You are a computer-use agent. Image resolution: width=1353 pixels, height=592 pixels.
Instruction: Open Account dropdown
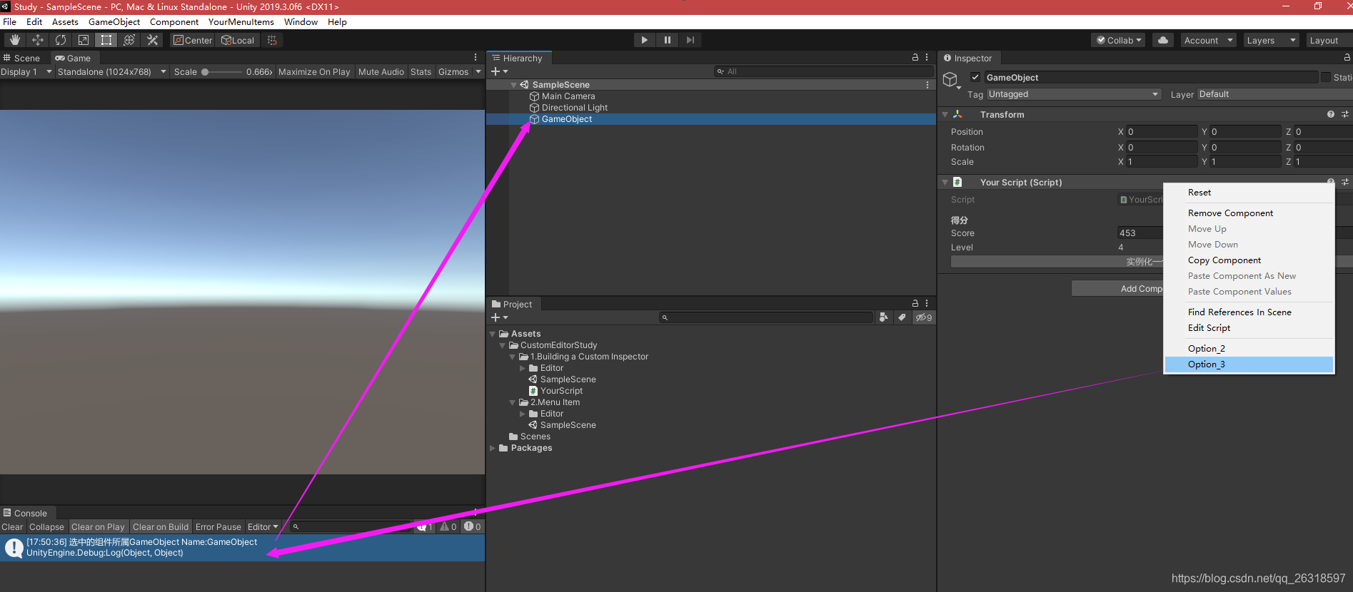point(1208,41)
